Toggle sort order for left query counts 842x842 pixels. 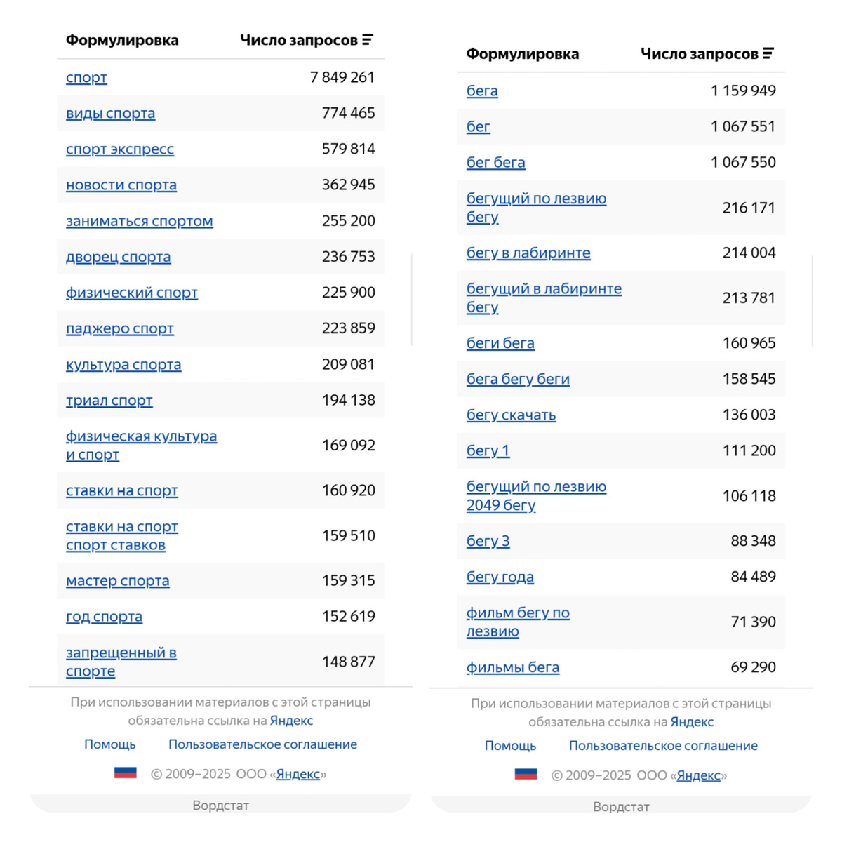click(x=368, y=40)
